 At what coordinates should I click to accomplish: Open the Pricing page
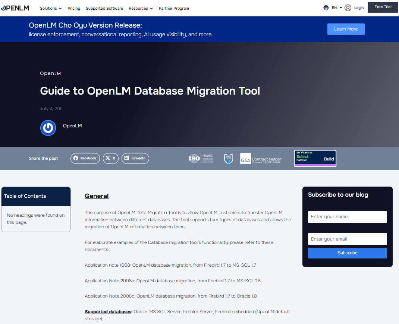tap(74, 9)
